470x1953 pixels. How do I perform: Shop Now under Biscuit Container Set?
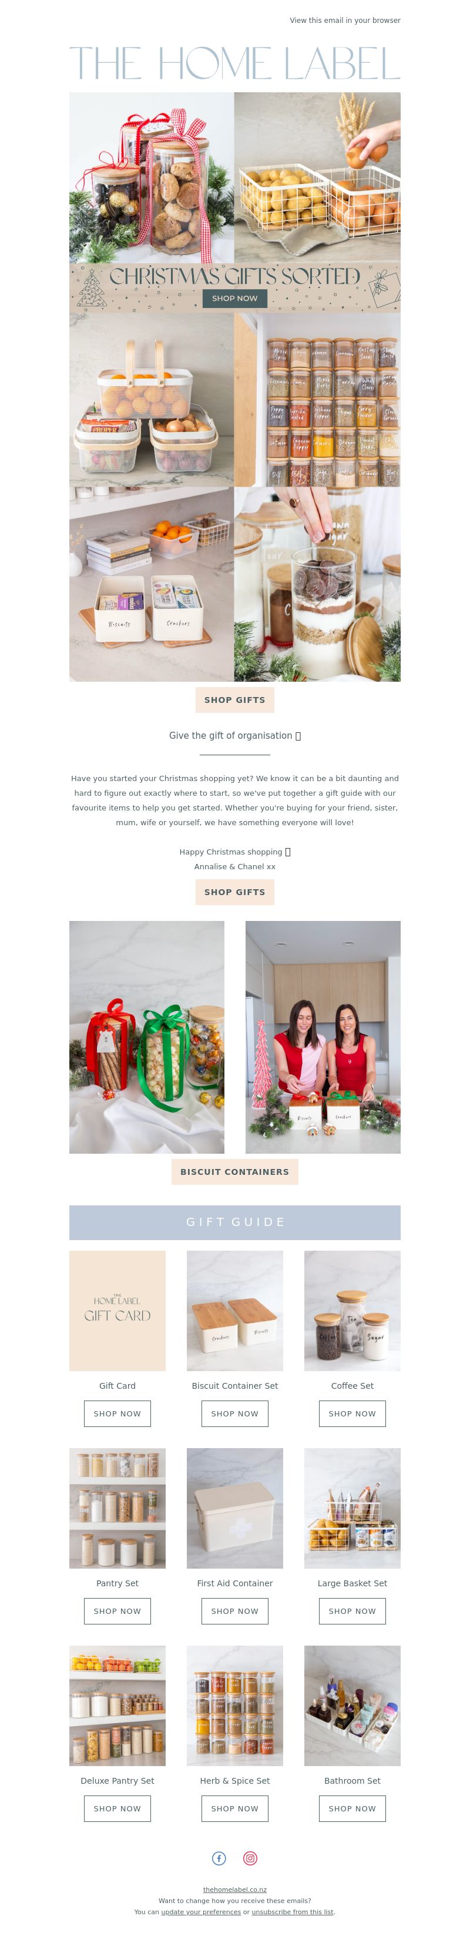pyautogui.click(x=235, y=1413)
